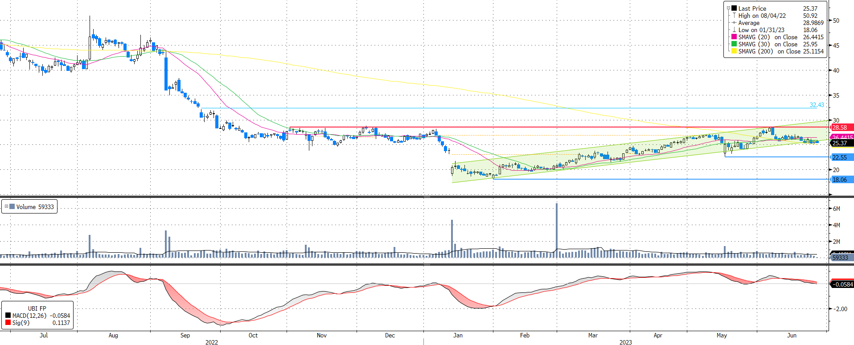This screenshot has width=854, height=345.
Task: Click the 25.37 black last price tag
Action: coord(842,143)
